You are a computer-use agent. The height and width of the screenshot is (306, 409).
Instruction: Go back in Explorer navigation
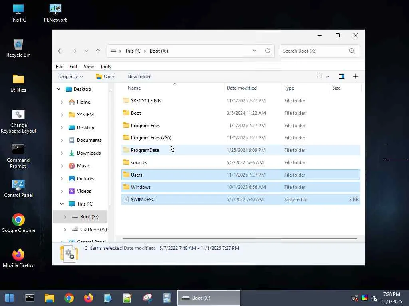coord(60,51)
